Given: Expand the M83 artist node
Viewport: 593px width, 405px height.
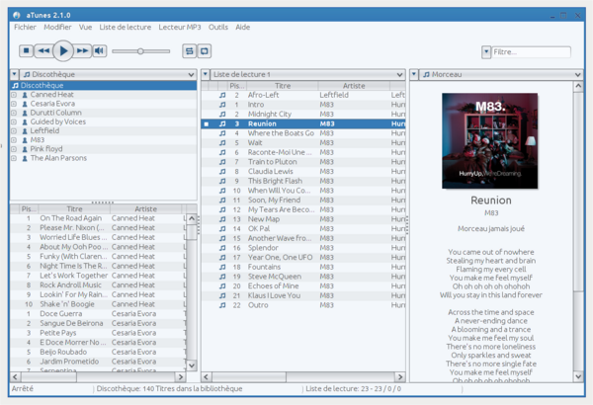Looking at the screenshot, I should click(14, 140).
